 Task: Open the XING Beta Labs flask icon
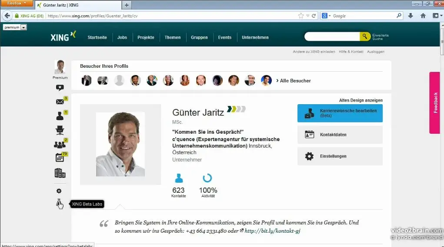pyautogui.click(x=59, y=204)
